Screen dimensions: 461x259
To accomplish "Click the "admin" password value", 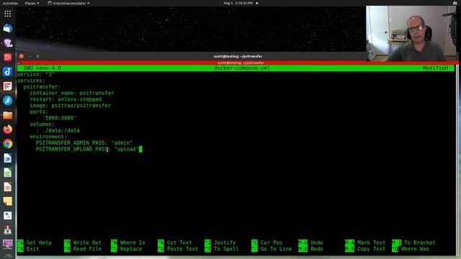I will click(x=122, y=143).
